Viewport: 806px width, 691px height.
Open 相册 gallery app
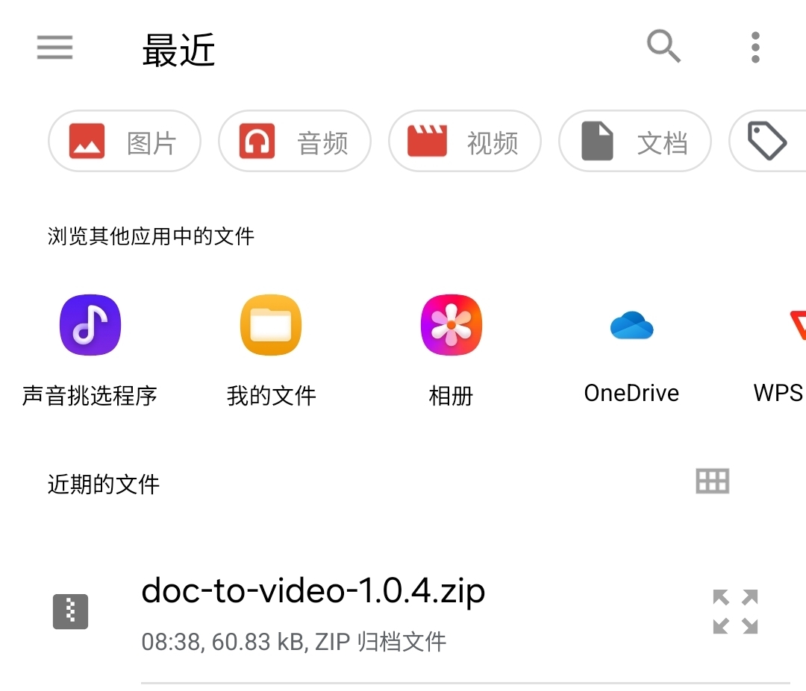point(452,325)
